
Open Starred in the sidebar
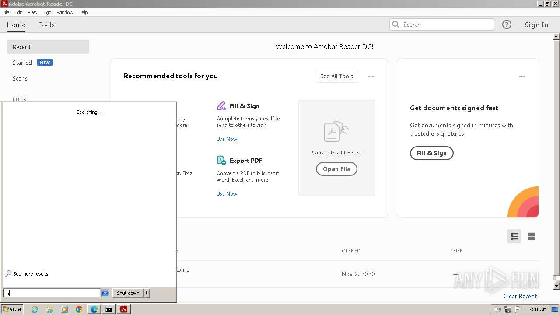(x=22, y=63)
